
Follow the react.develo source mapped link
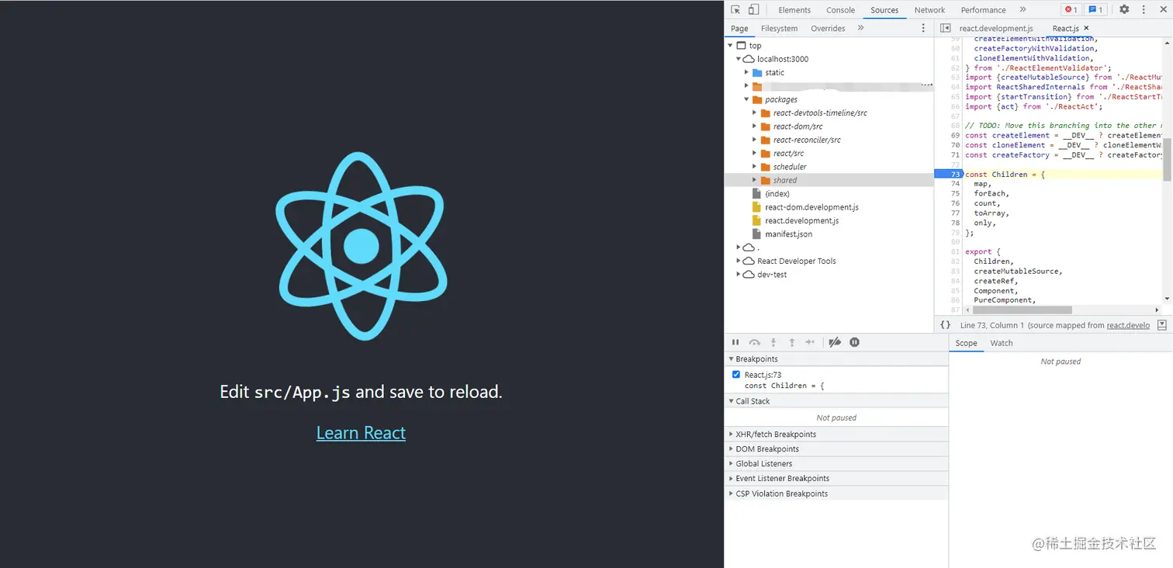1128,325
